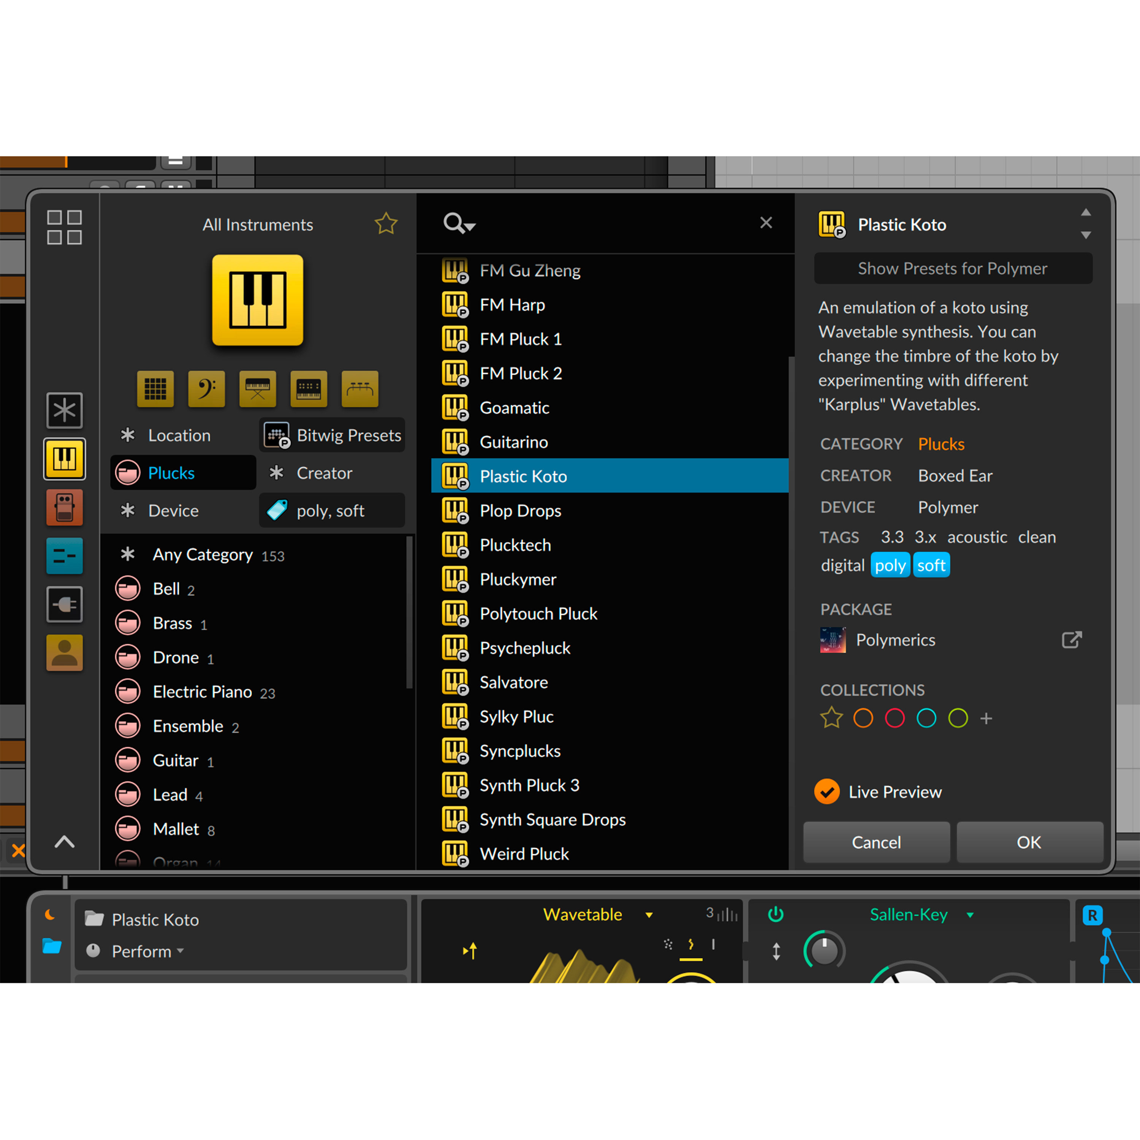Toggle the Live Preview checkbox
The width and height of the screenshot is (1140, 1140).
(x=826, y=792)
